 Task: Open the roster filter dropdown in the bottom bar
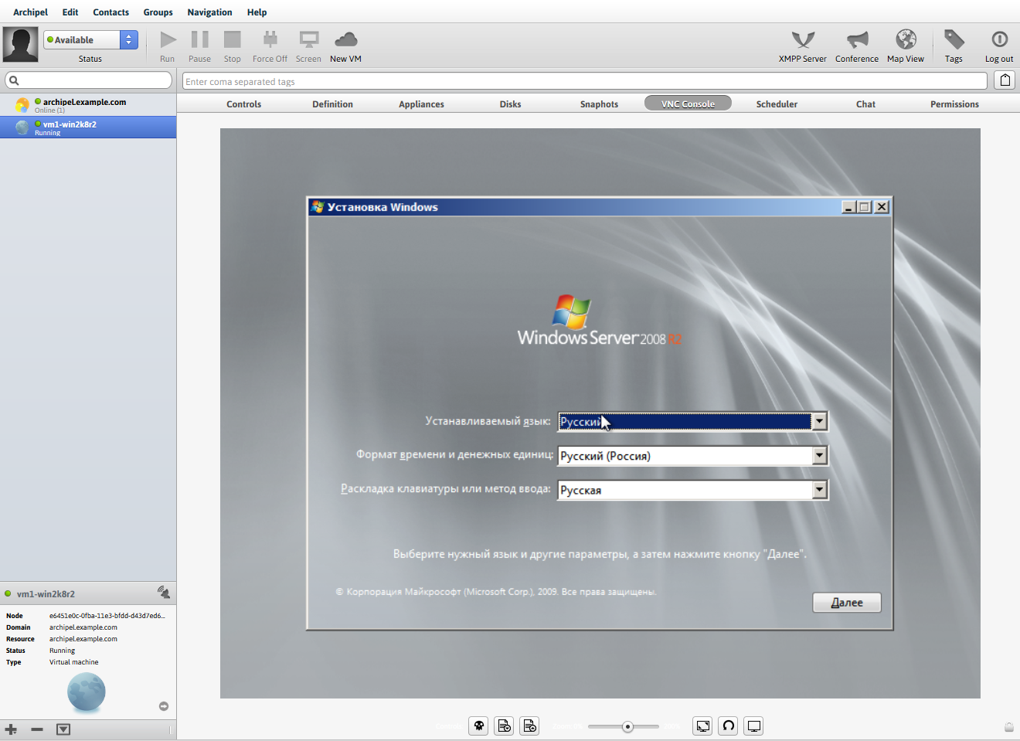click(63, 729)
